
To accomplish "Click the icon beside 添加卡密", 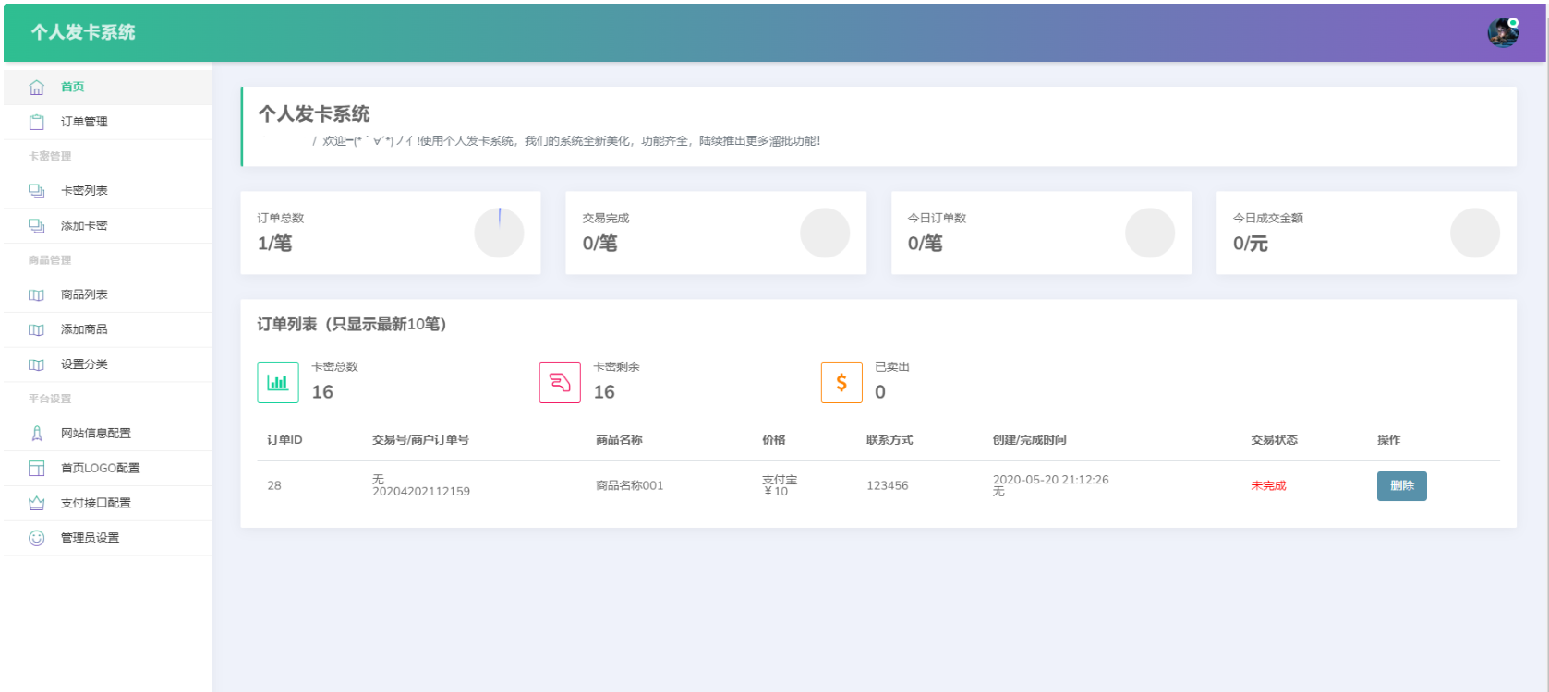I will point(36,226).
